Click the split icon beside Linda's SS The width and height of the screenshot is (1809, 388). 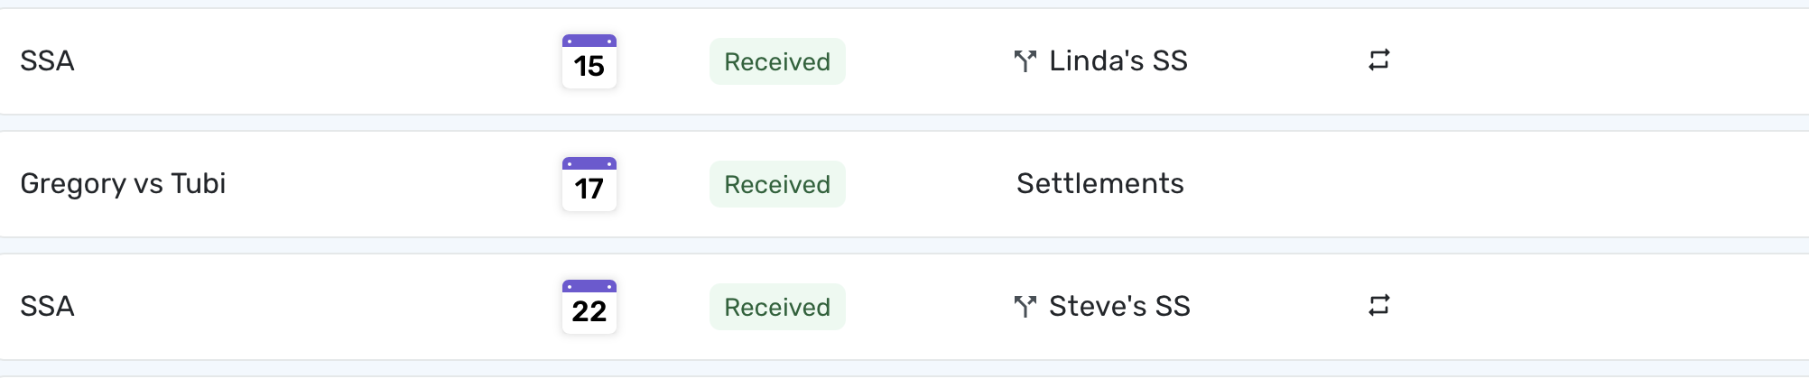(1025, 61)
